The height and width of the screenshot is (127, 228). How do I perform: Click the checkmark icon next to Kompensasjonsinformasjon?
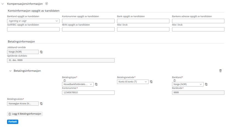click(x=47, y=4)
